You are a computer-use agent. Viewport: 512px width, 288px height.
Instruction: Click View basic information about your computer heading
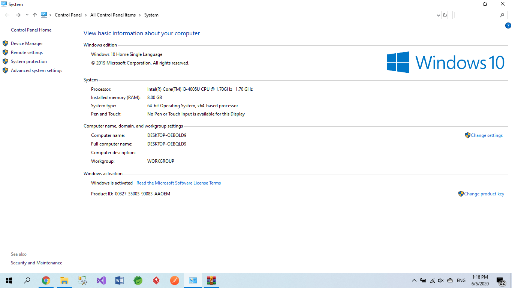142,33
